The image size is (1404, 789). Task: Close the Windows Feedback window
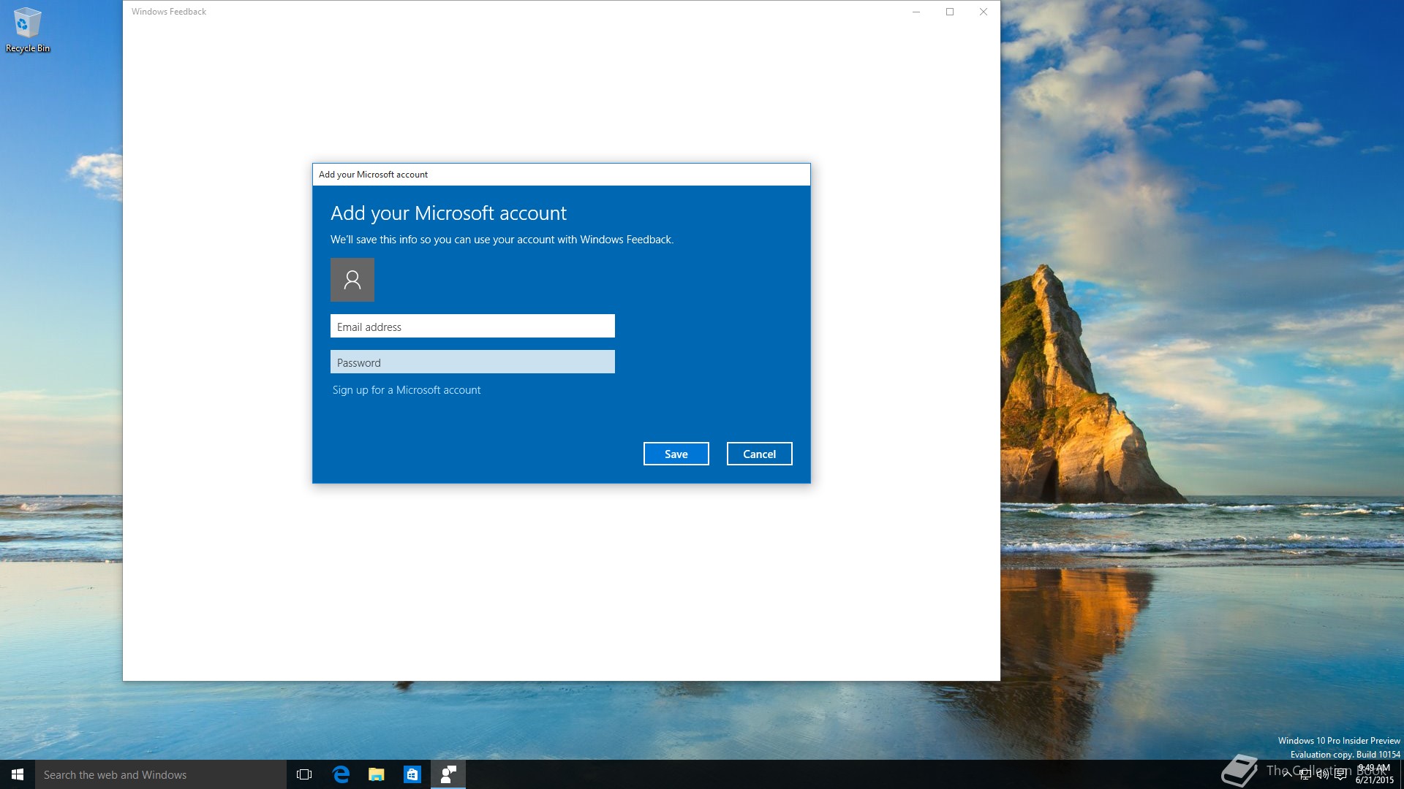point(984,12)
